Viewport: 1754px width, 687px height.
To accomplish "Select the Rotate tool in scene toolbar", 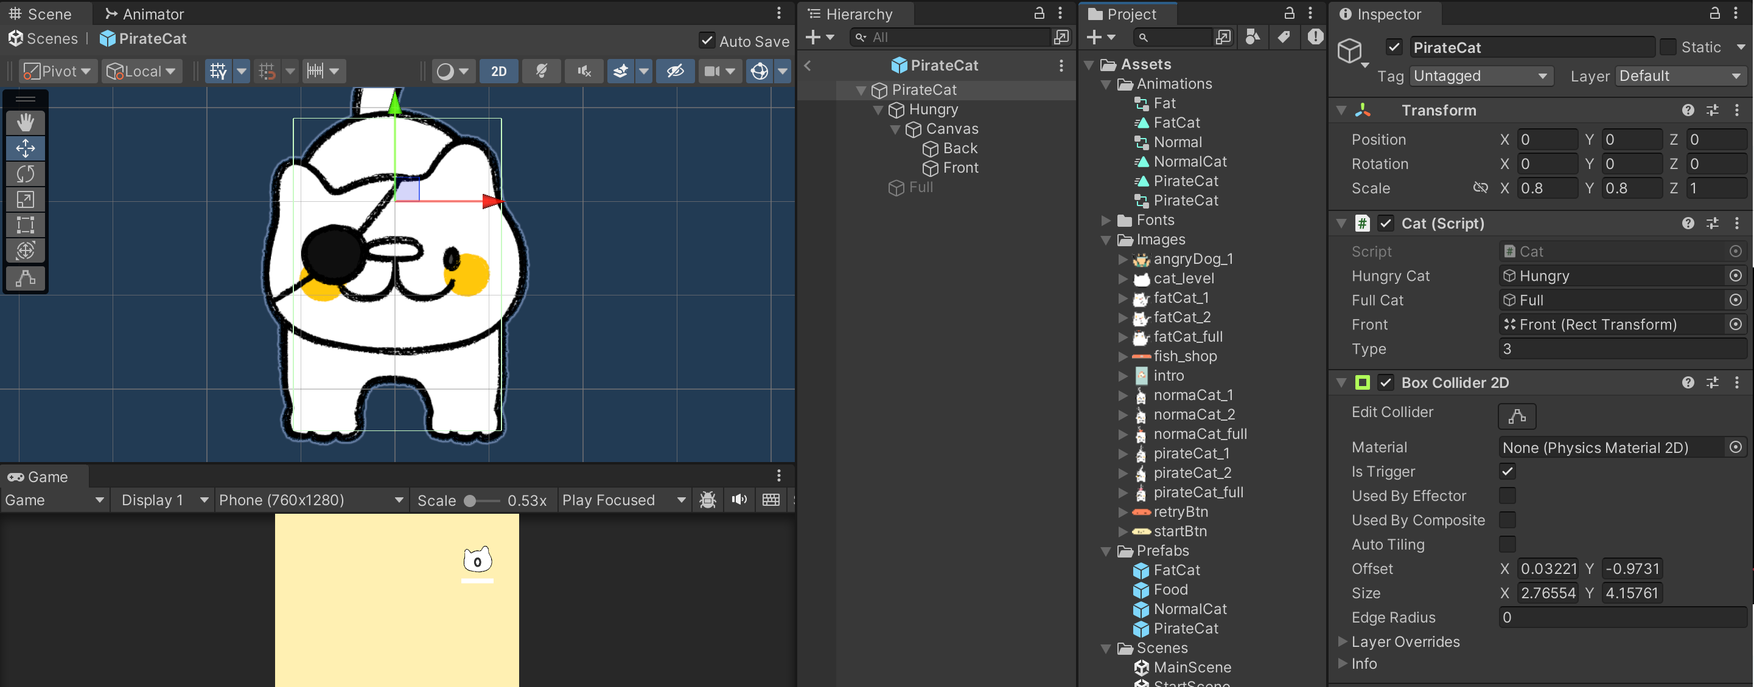I will pyautogui.click(x=25, y=174).
